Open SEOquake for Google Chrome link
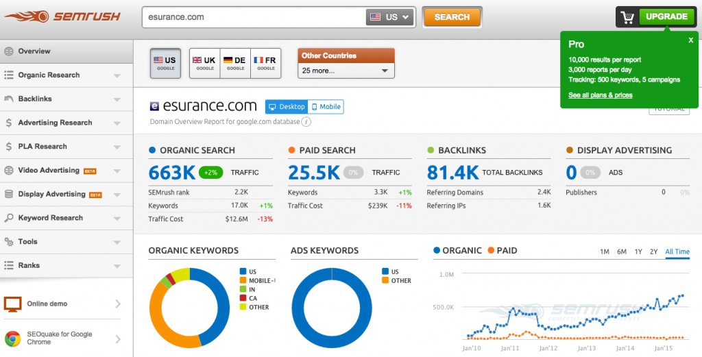Viewport: 702px width, 357px height. 62,338
